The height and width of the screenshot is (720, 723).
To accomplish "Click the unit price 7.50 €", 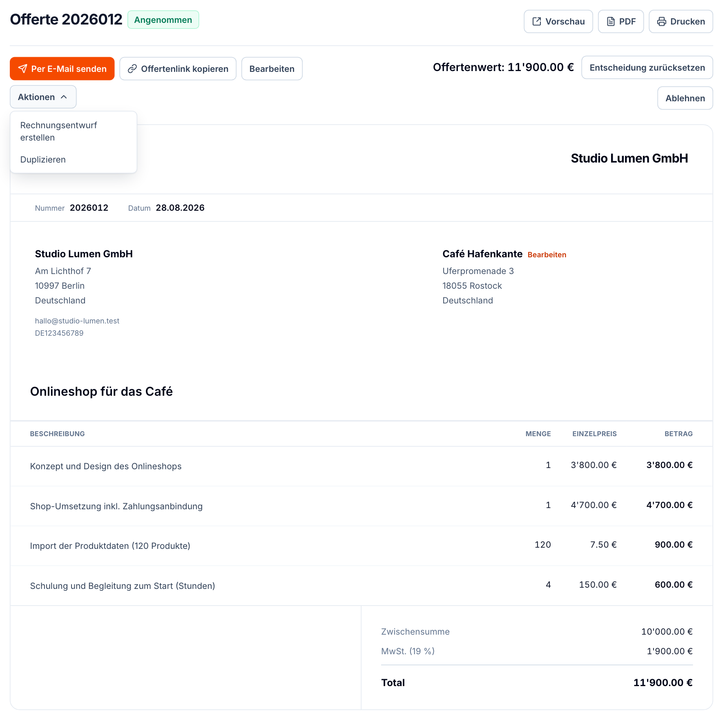I will (x=603, y=545).
